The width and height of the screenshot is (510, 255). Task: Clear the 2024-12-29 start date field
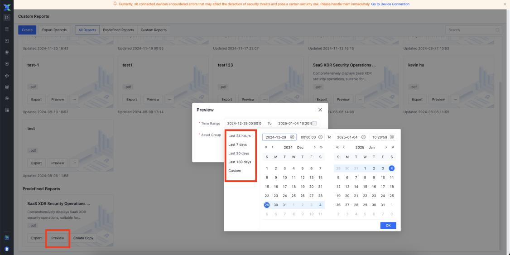[x=292, y=137]
